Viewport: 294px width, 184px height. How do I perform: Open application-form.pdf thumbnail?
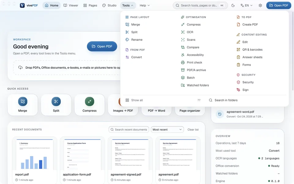(82, 155)
